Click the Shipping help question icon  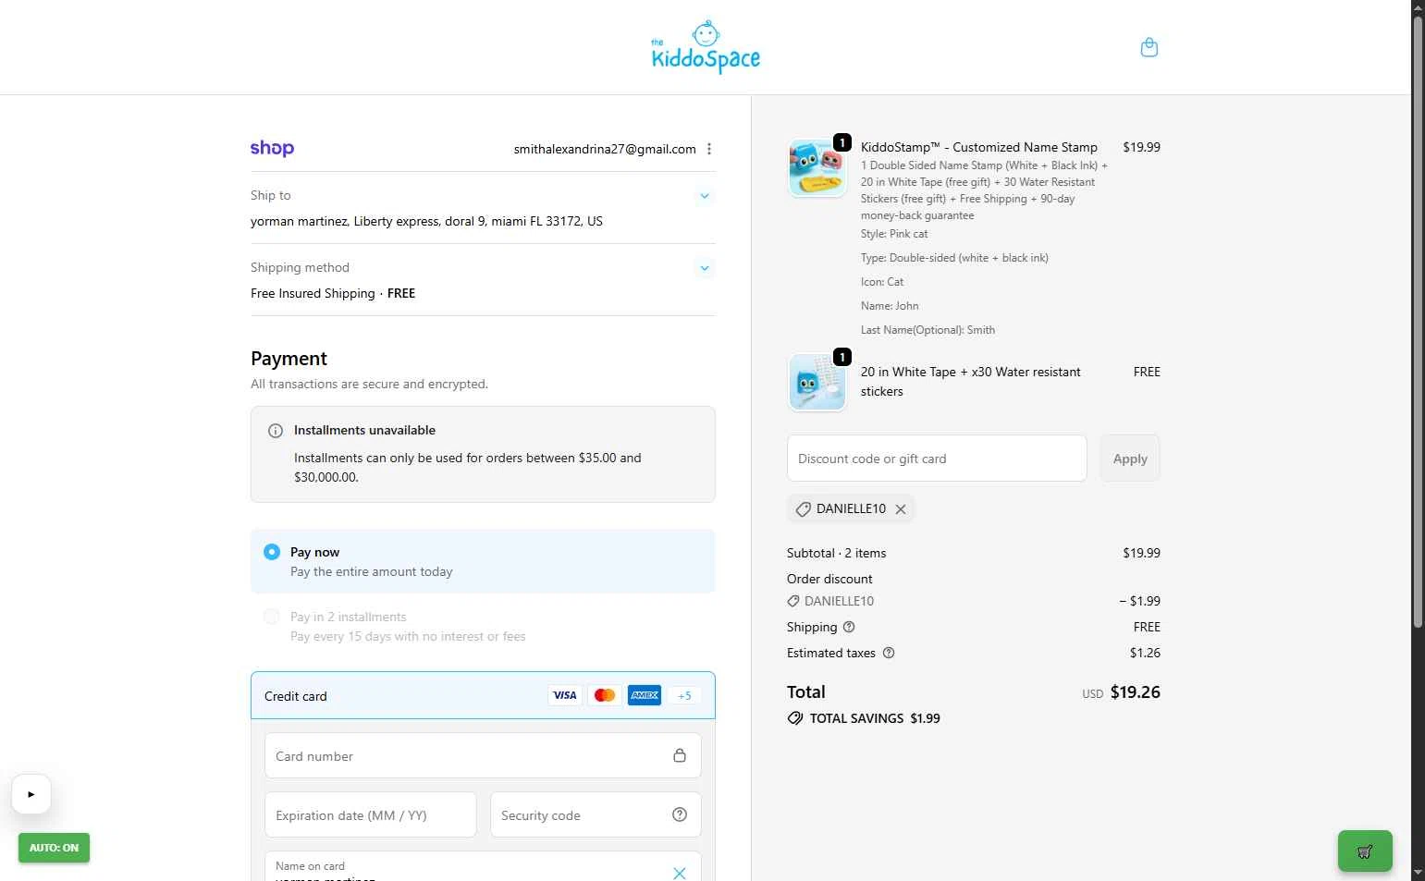[849, 627]
